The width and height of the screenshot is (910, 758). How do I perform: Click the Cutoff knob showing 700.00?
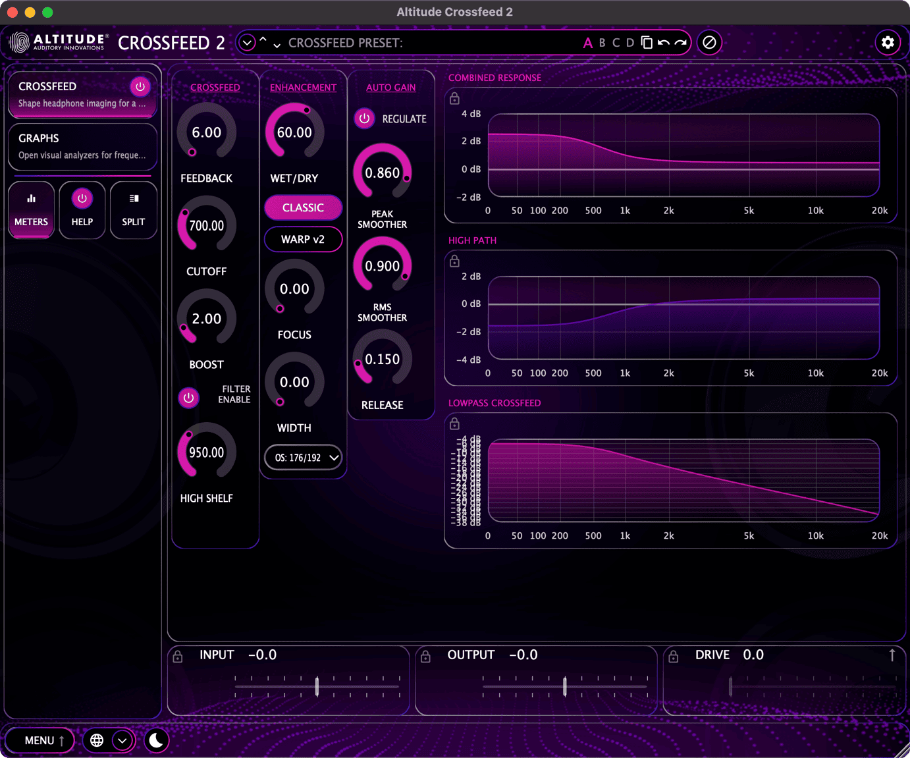[x=207, y=225]
